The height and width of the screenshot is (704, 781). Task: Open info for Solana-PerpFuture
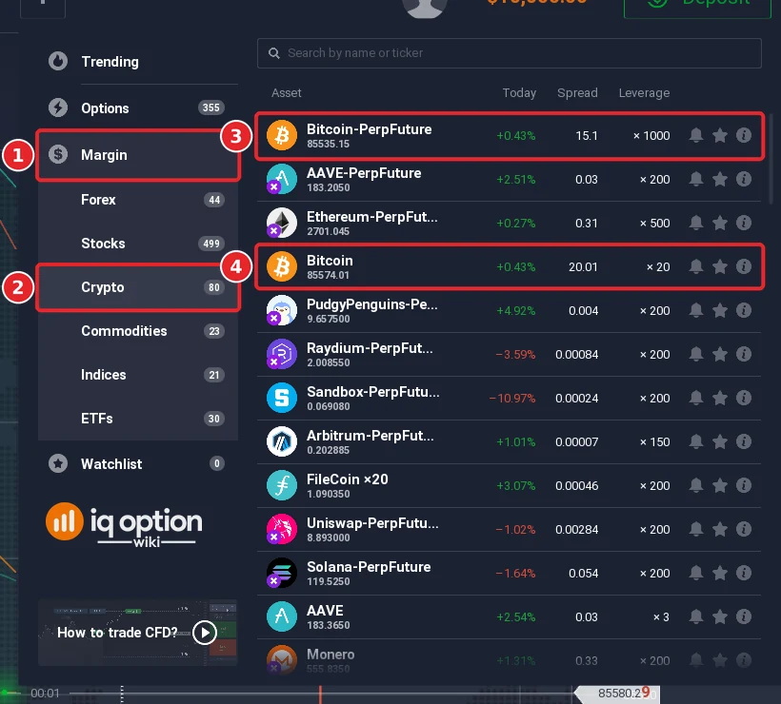coord(744,573)
